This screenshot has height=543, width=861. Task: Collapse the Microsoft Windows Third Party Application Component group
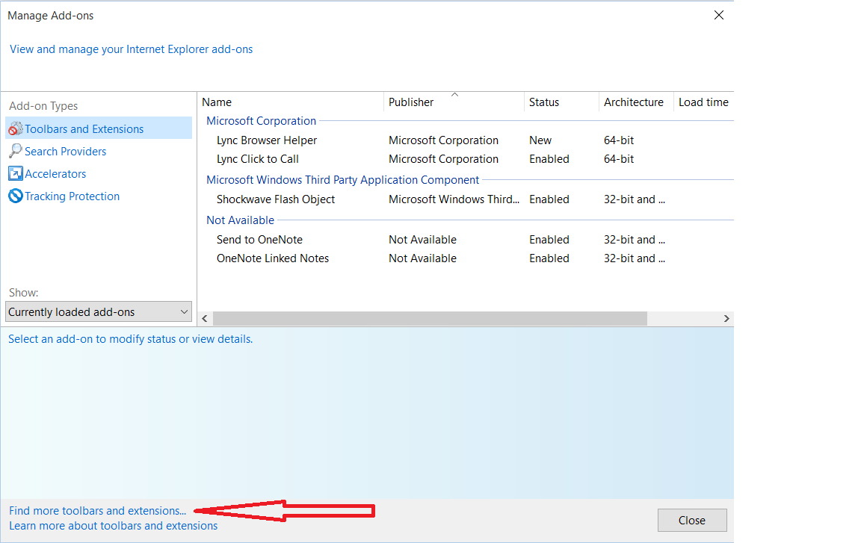342,180
